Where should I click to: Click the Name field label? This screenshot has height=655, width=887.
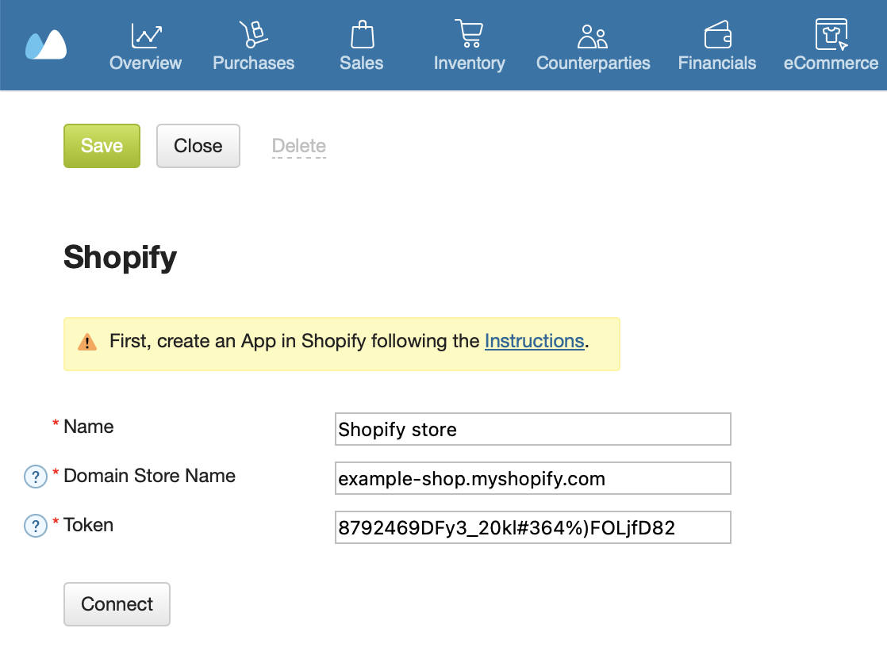click(x=88, y=427)
